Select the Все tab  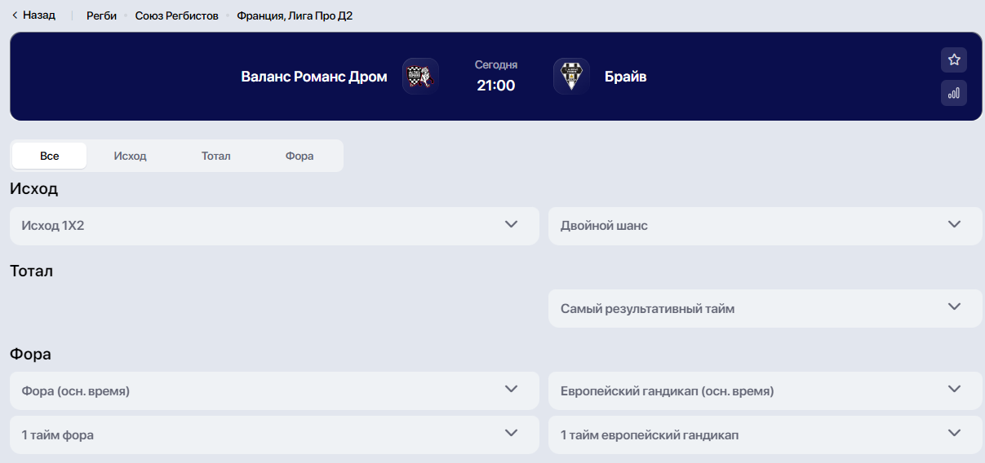pyautogui.click(x=49, y=156)
